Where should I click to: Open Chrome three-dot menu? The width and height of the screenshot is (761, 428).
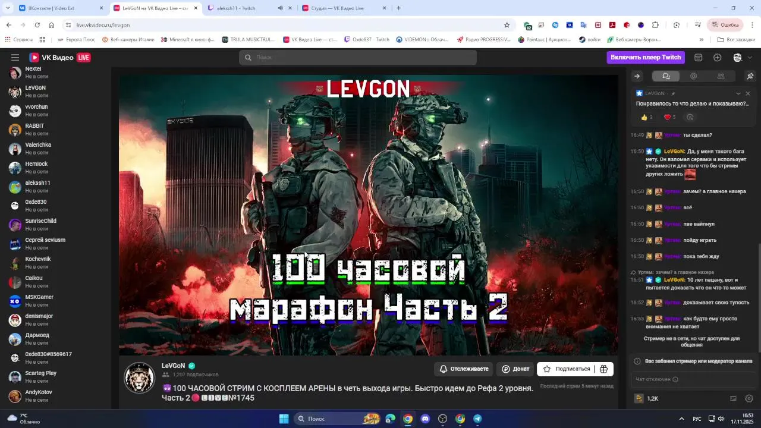pos(752,25)
